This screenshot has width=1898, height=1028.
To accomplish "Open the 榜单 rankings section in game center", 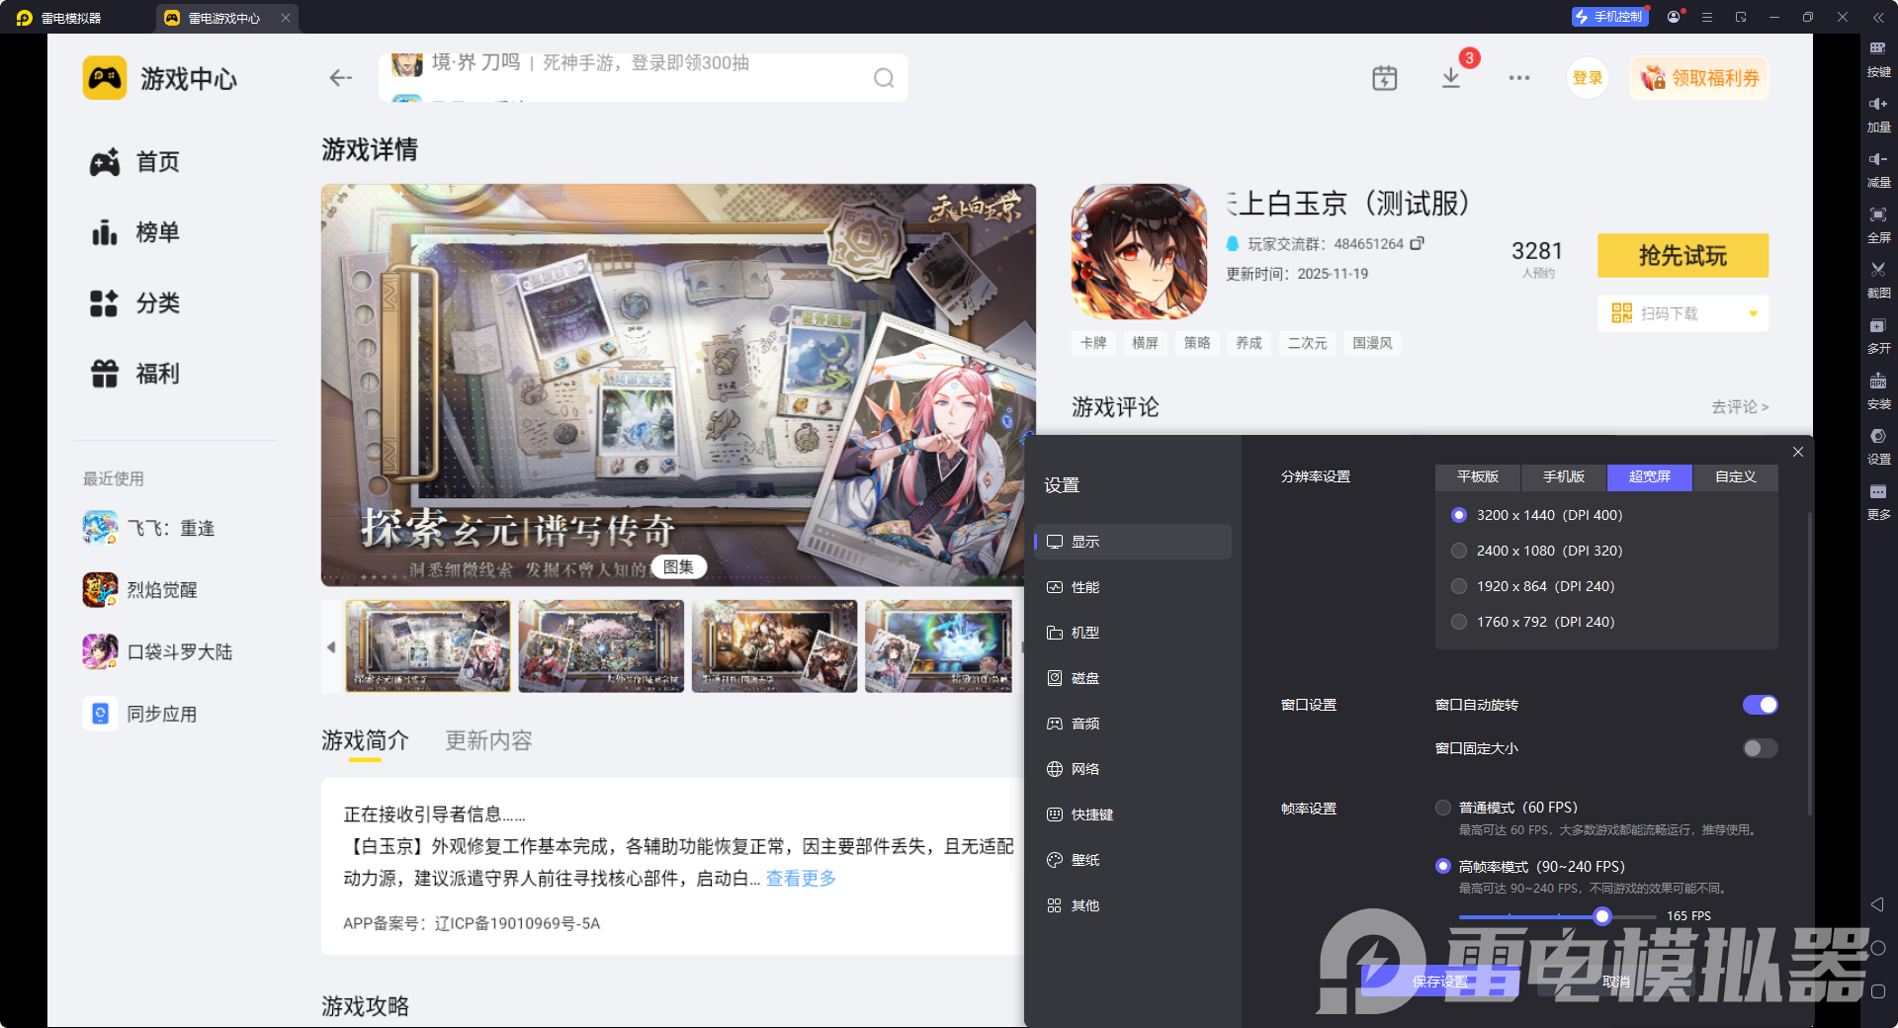I will click(158, 232).
